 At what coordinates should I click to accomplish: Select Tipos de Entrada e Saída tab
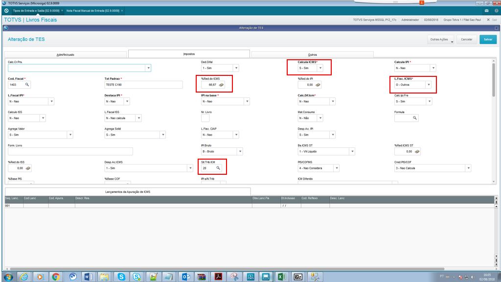(x=36, y=11)
